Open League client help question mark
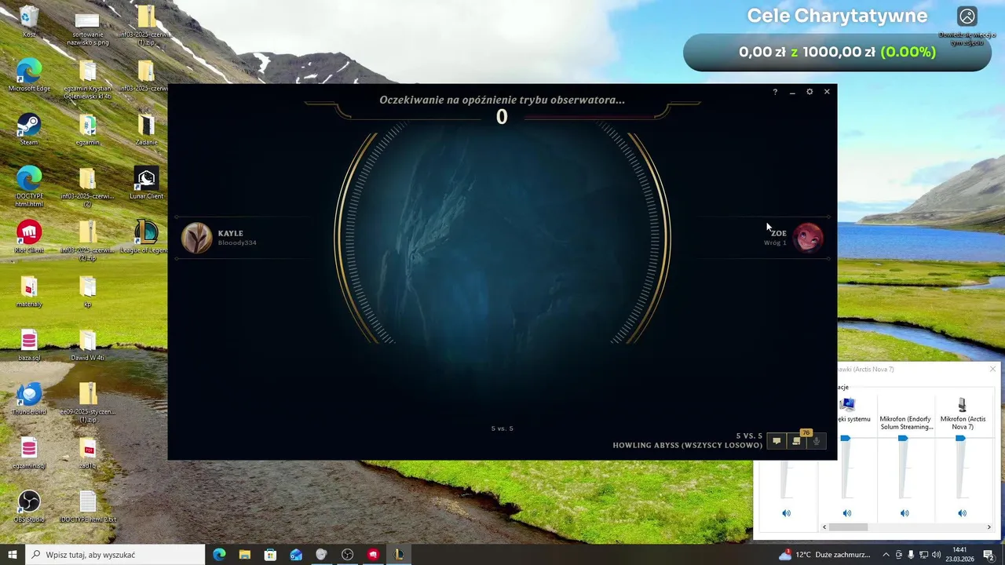1005x565 pixels. pos(775,92)
